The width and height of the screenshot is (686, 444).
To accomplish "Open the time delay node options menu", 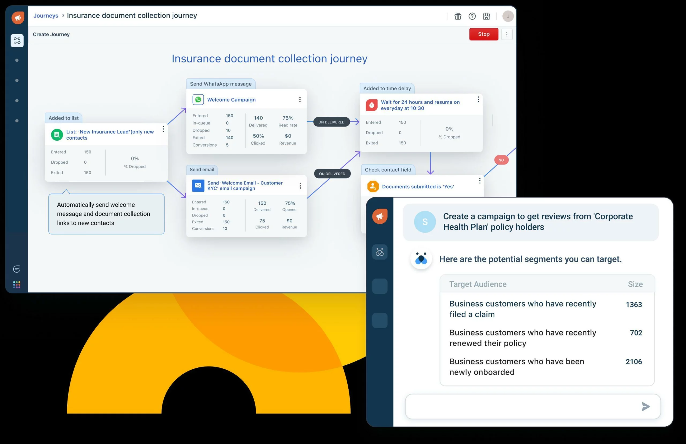I will (478, 99).
